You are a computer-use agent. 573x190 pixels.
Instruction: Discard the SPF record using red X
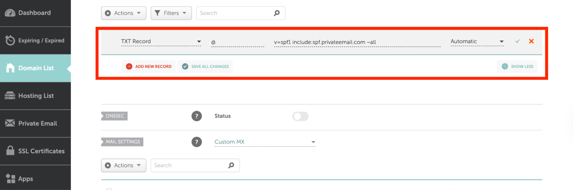click(x=531, y=41)
